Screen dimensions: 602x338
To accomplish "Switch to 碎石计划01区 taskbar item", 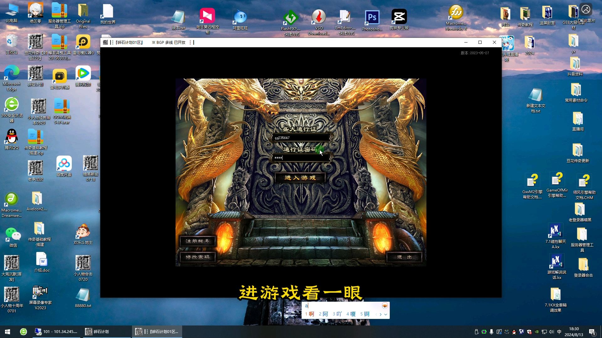I will (157, 332).
